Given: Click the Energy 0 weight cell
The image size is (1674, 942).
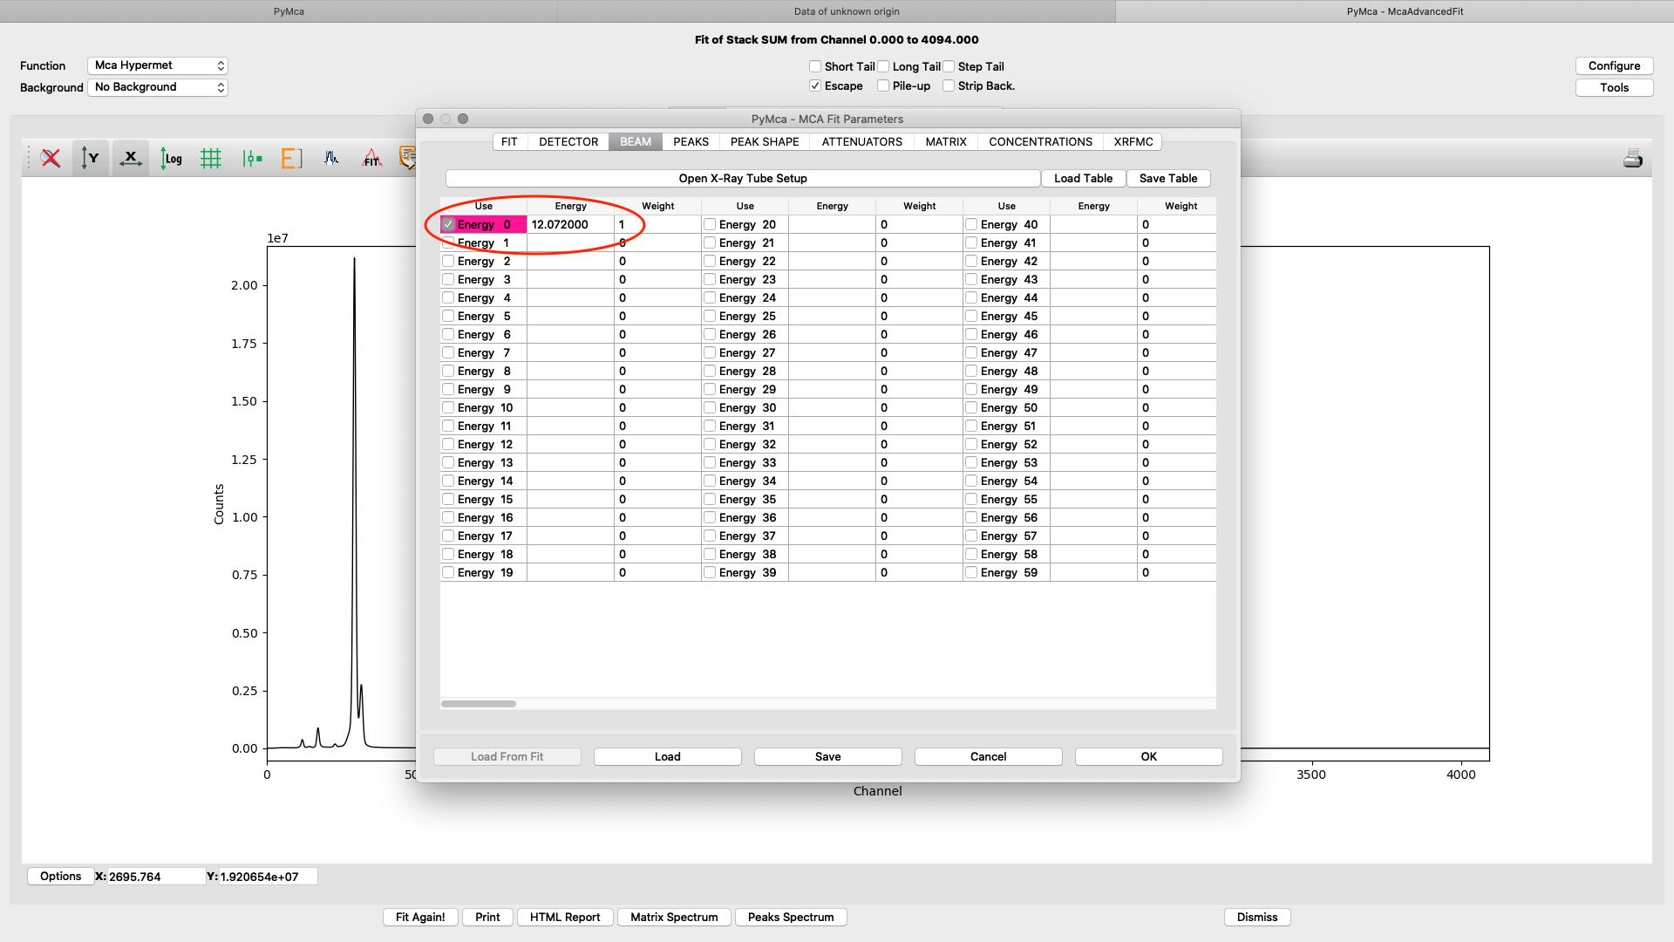Looking at the screenshot, I should (x=657, y=224).
